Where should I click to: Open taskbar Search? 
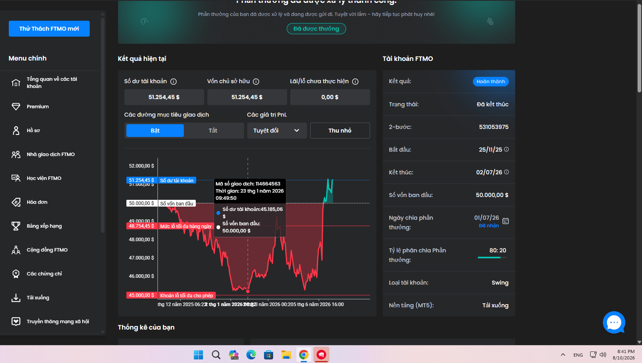pyautogui.click(x=216, y=355)
